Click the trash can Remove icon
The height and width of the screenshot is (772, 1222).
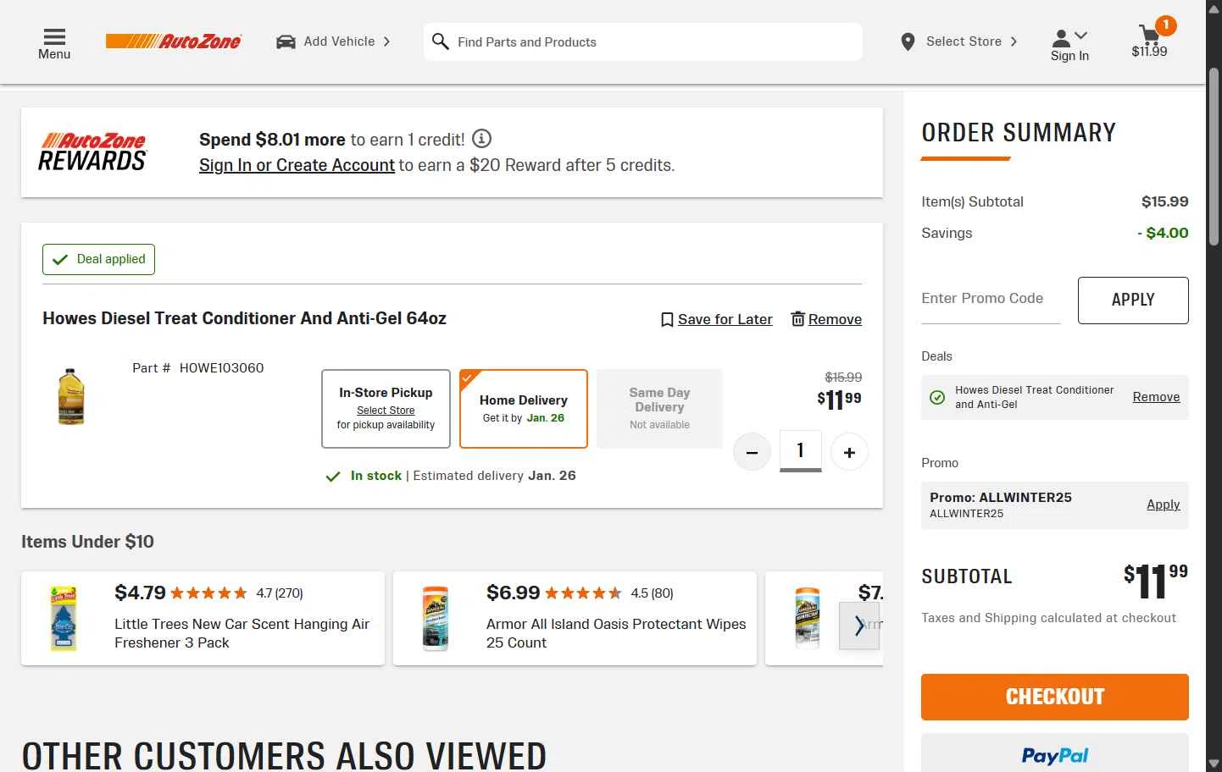click(797, 318)
